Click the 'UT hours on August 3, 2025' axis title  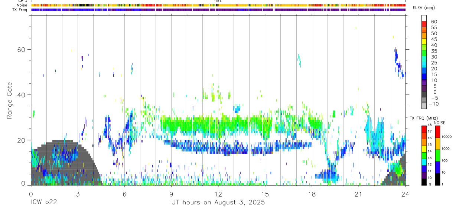tap(218, 203)
